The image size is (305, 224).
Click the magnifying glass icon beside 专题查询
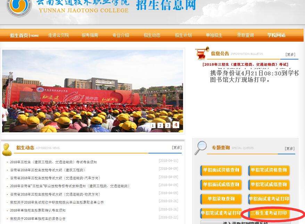[200, 148]
